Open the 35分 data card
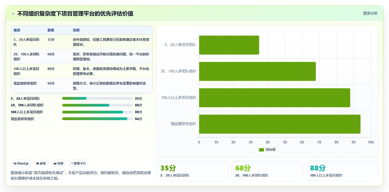Screen dimensions: 389x192 192,171
